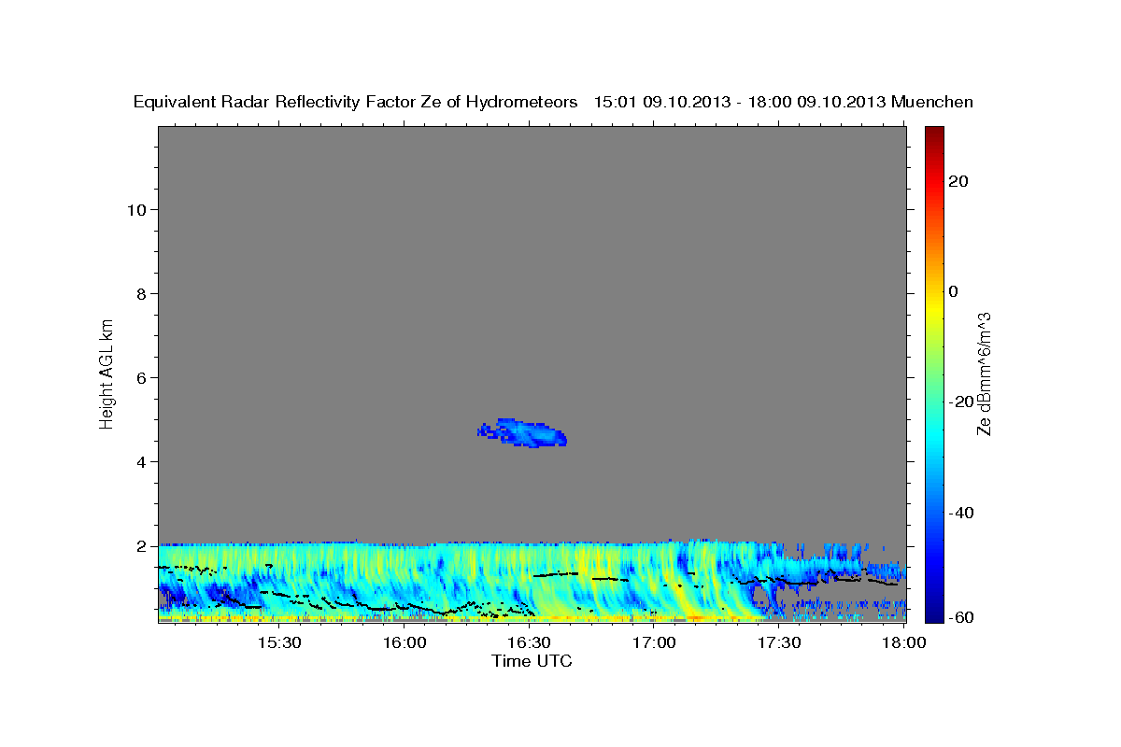Click the 17:00 time tick label
1121x747 pixels.
655,643
